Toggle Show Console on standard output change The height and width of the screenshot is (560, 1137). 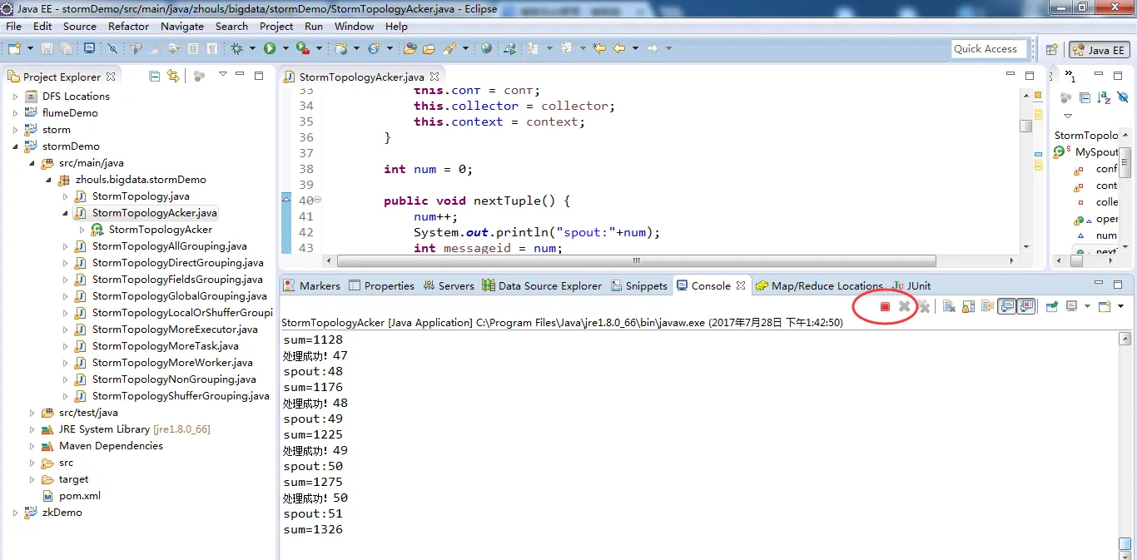[x=1007, y=306]
